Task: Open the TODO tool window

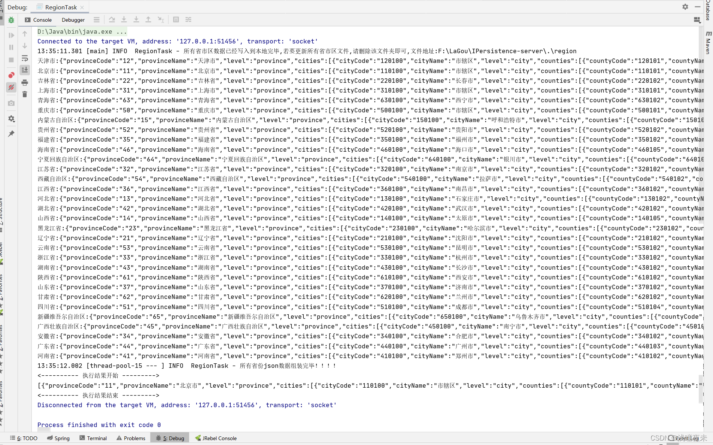Action: [x=24, y=438]
